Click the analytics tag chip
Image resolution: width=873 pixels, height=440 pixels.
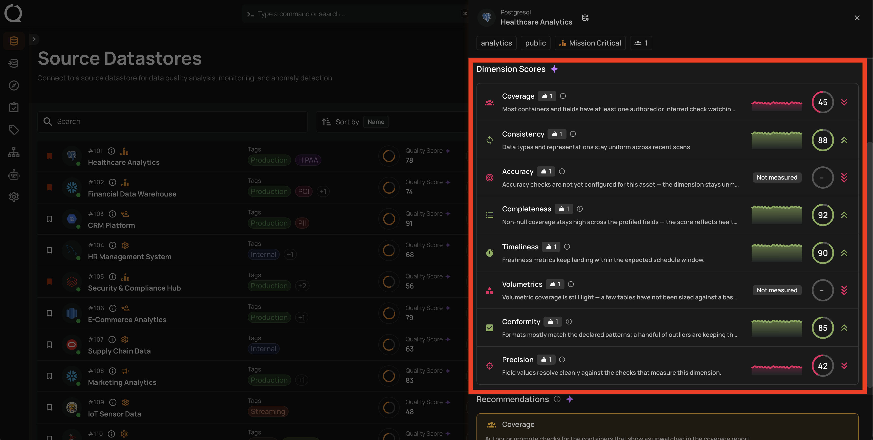(x=496, y=43)
